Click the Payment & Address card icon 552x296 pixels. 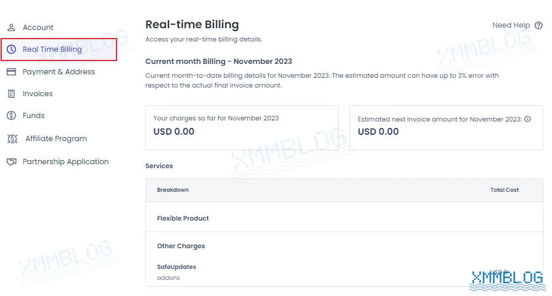[x=12, y=72]
